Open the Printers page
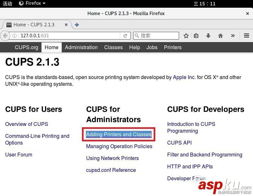This screenshot has width=253, height=196. [173, 48]
